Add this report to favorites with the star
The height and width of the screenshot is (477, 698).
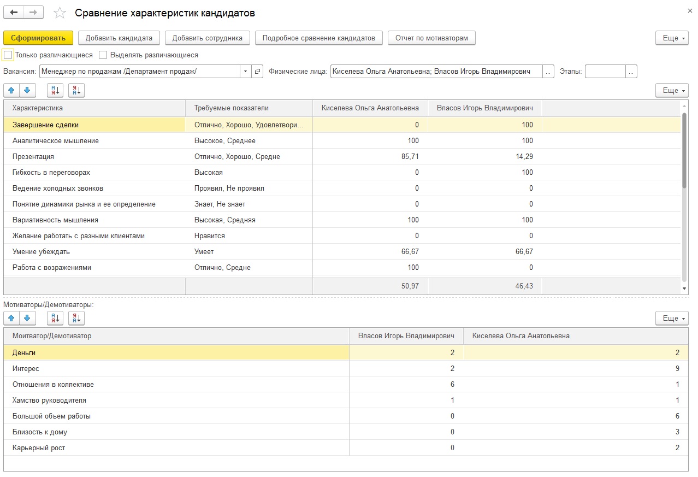(x=60, y=13)
